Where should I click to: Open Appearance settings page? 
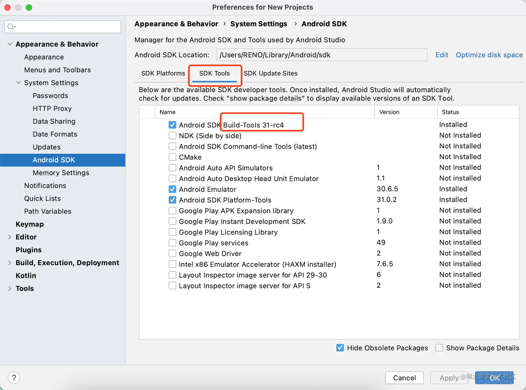[x=44, y=57]
